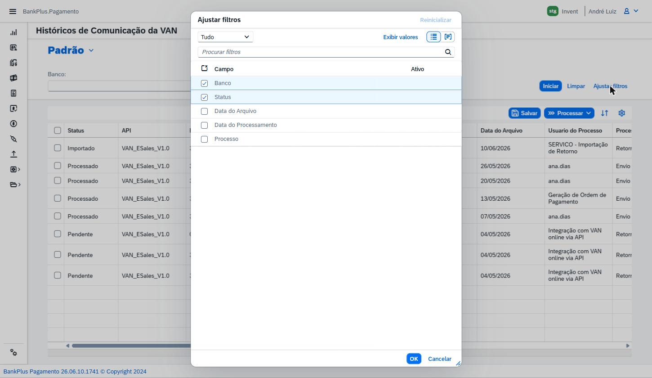This screenshot has height=378, width=652.
Task: Click OK in the filter dialog
Action: pos(414,359)
